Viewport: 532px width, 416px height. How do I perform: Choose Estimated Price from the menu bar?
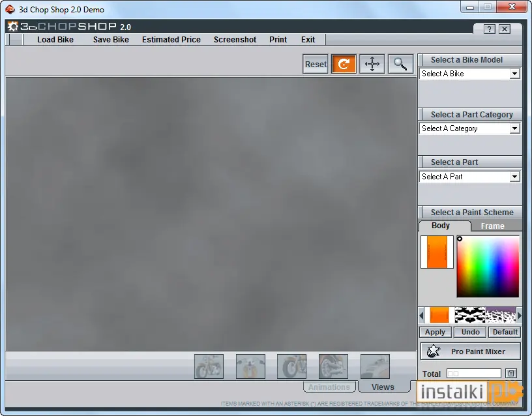coord(171,40)
